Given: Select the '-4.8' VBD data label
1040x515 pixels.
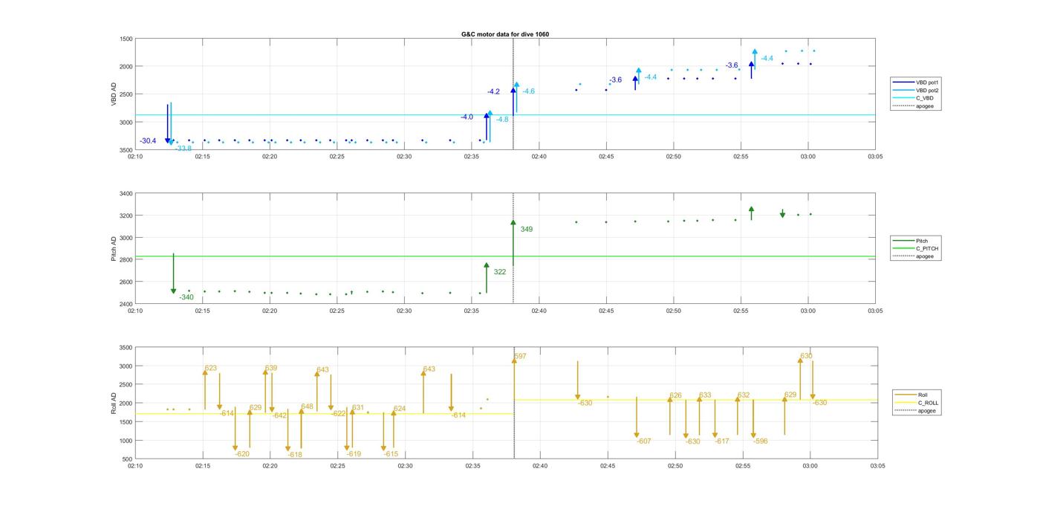Looking at the screenshot, I should pos(502,120).
